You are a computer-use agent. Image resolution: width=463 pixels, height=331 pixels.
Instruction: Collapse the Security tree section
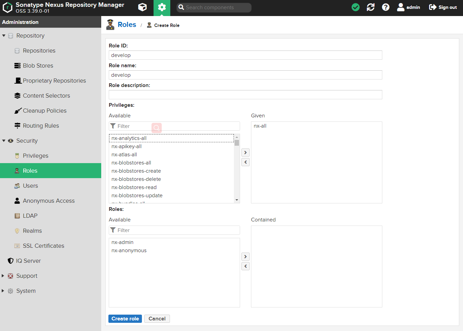coord(4,141)
